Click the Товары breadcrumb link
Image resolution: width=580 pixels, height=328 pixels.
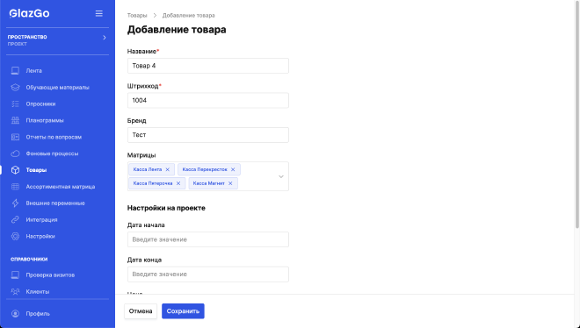pos(137,16)
